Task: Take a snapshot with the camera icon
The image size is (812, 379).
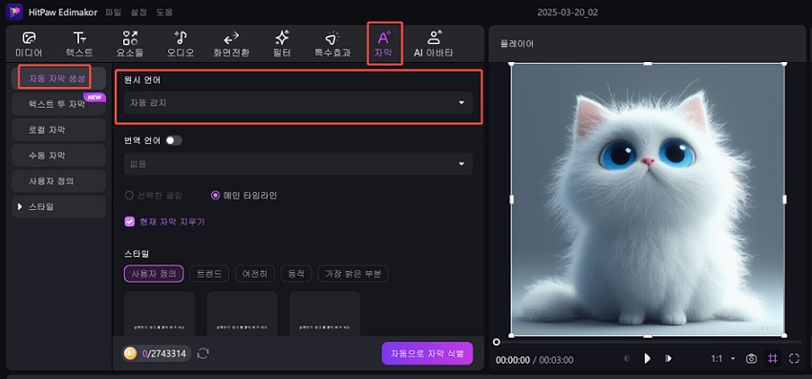Action: tap(752, 358)
